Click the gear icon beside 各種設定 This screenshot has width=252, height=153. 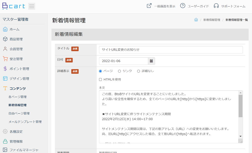[5, 131]
